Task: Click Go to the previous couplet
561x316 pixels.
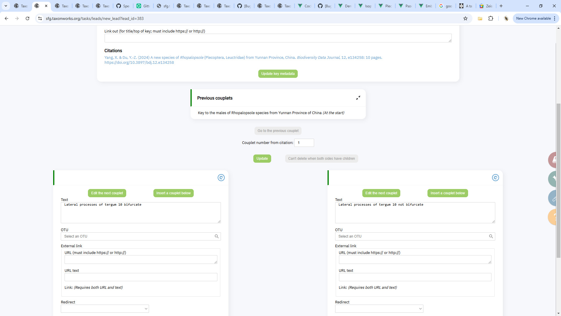Action: 278,131
